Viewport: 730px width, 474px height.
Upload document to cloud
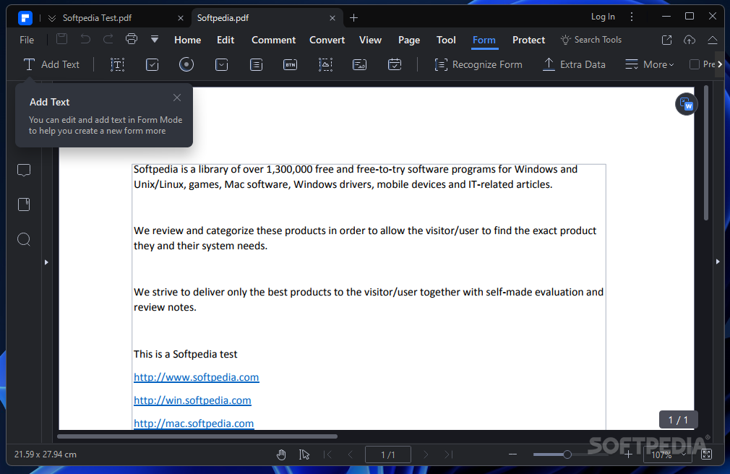tap(690, 40)
